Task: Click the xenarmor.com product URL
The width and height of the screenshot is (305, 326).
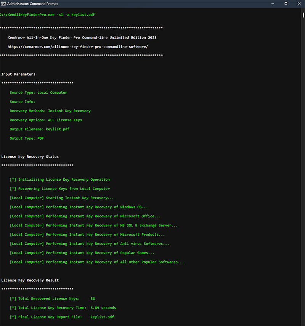Action: click(x=77, y=47)
